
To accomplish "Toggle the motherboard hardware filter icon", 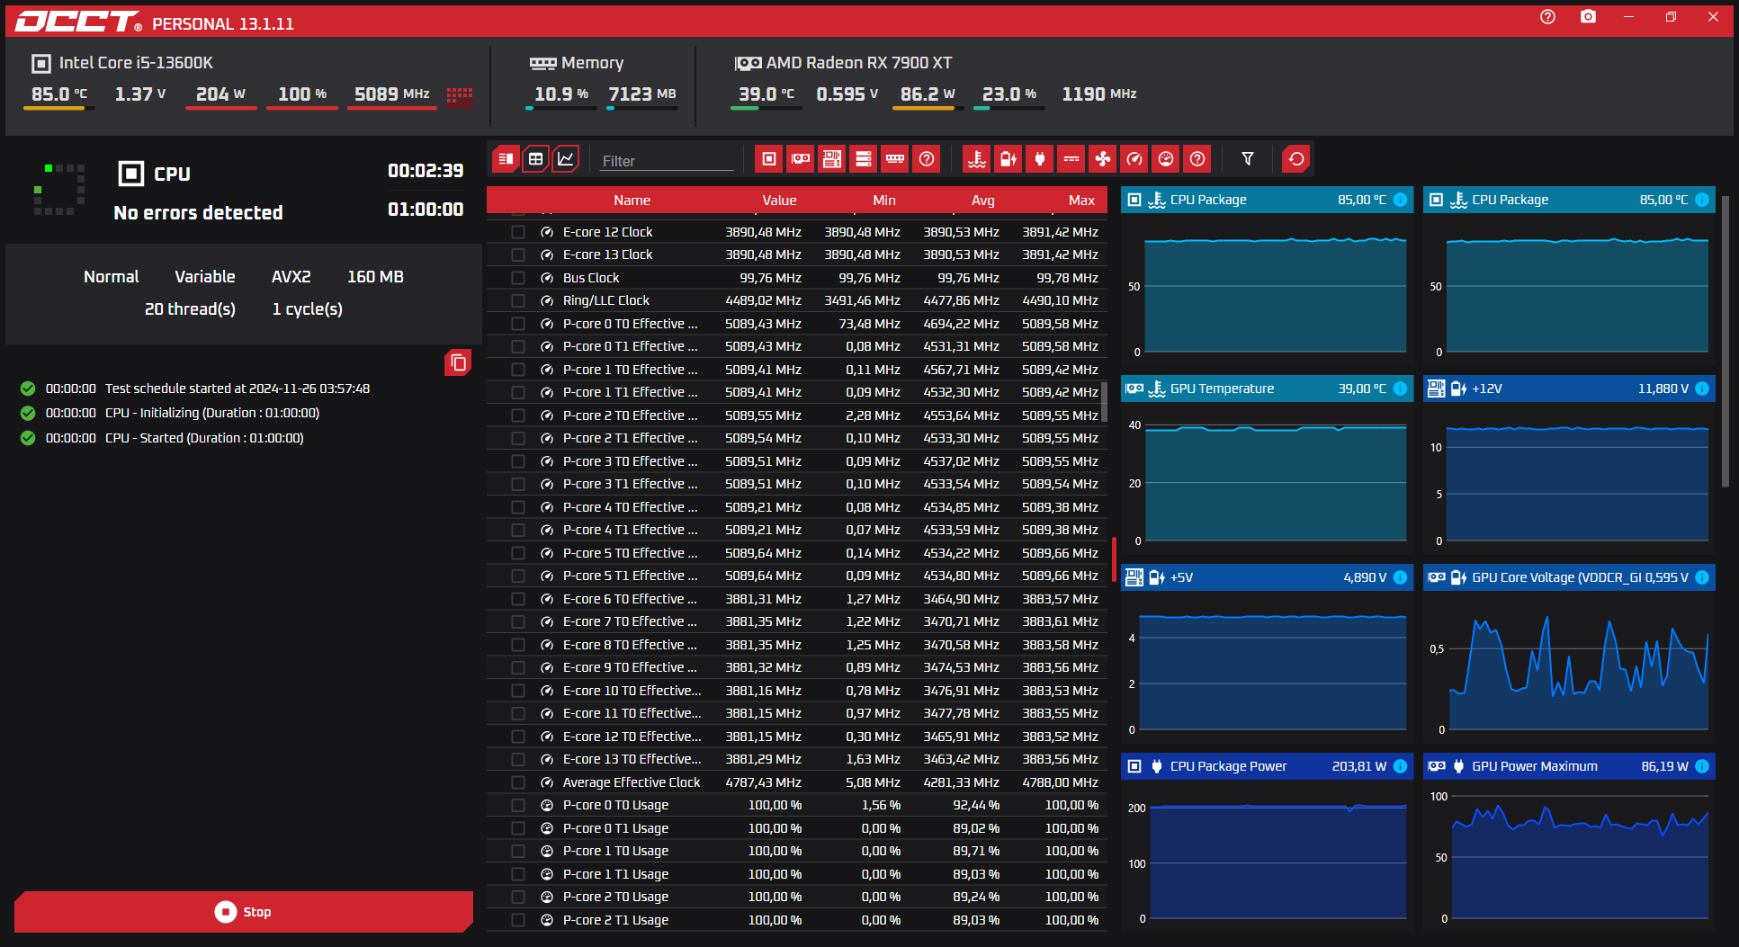I will click(831, 159).
